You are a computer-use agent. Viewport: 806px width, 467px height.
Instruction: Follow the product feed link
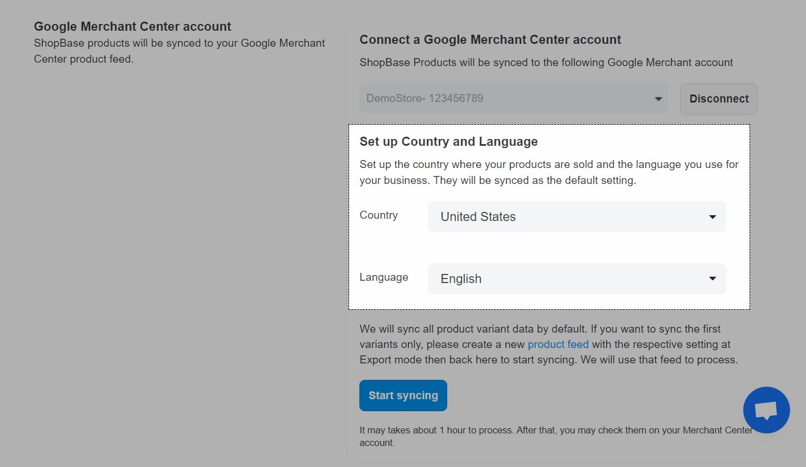point(558,345)
